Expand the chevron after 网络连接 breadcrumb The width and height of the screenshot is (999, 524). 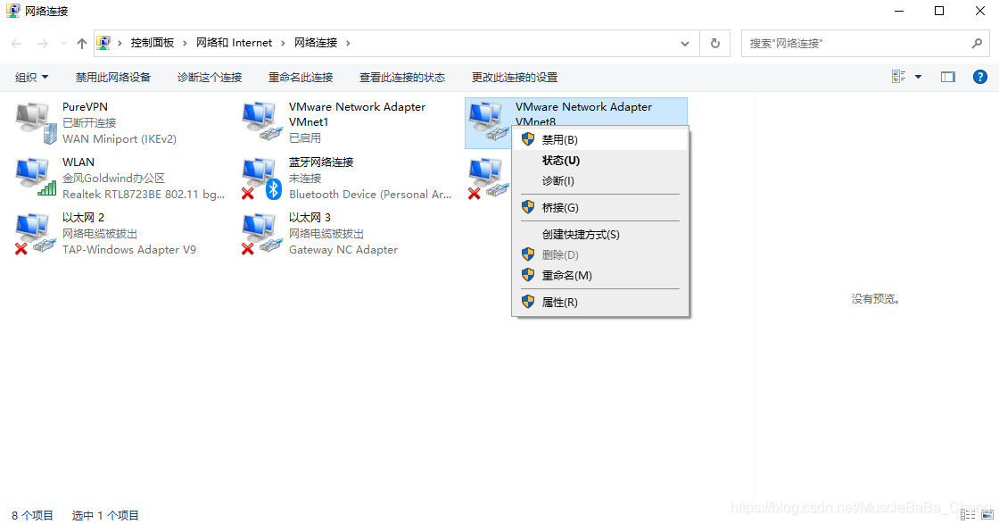click(x=348, y=44)
